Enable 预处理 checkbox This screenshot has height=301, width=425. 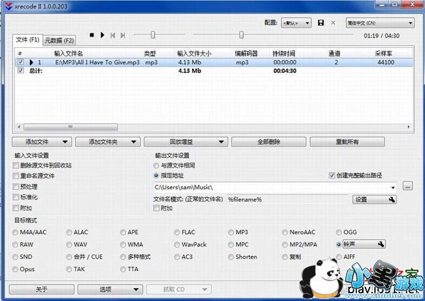[16, 186]
